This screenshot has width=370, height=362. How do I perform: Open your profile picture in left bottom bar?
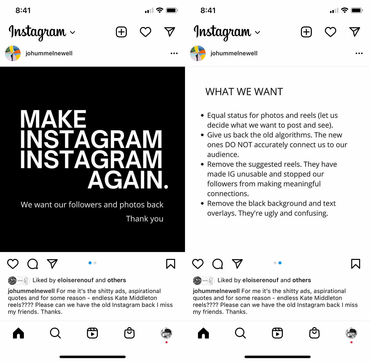[x=166, y=333]
